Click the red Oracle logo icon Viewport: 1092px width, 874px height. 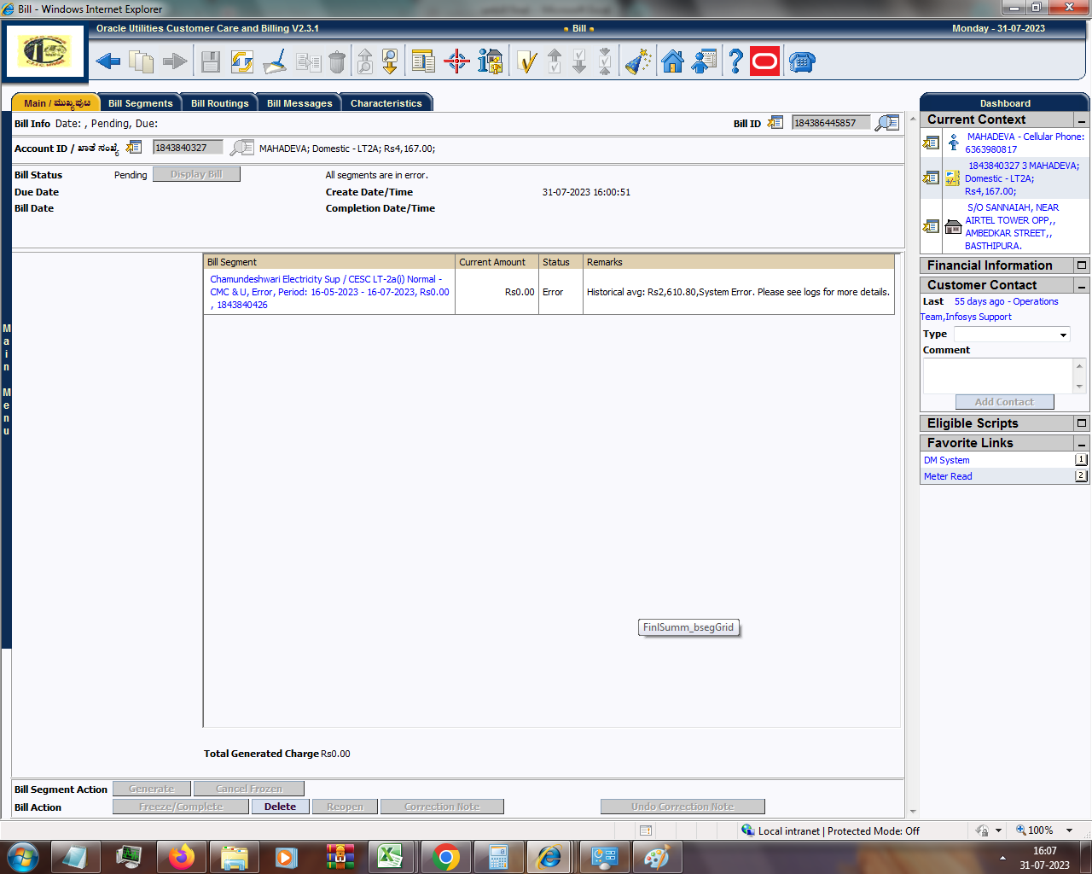click(x=764, y=61)
